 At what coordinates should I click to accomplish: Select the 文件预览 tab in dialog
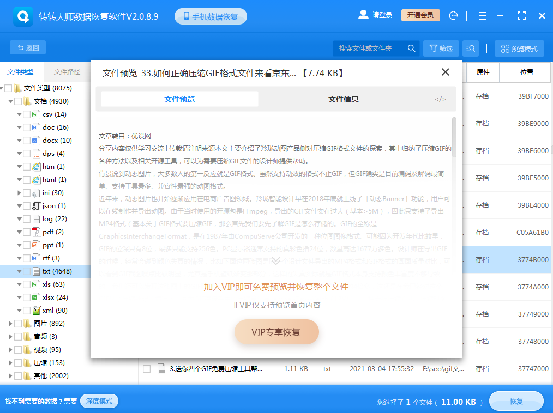(179, 99)
